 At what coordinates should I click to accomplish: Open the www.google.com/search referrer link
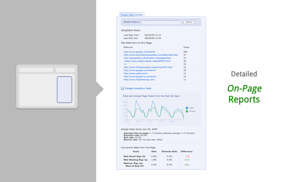click(139, 52)
